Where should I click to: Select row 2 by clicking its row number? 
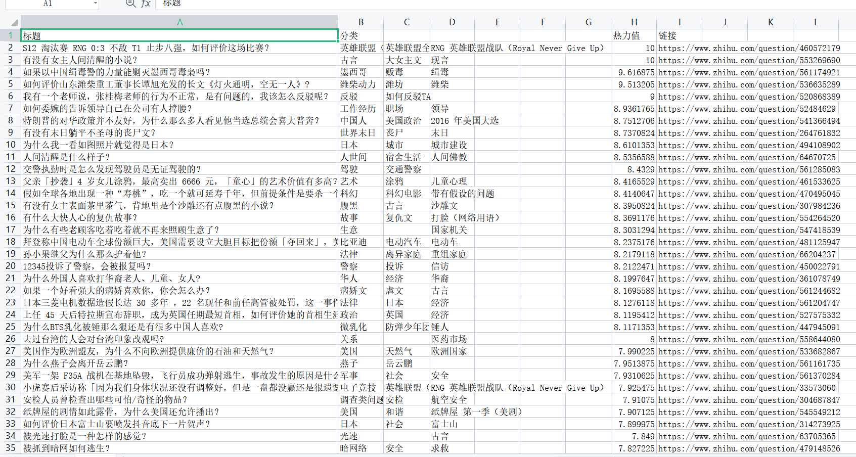pos(10,48)
